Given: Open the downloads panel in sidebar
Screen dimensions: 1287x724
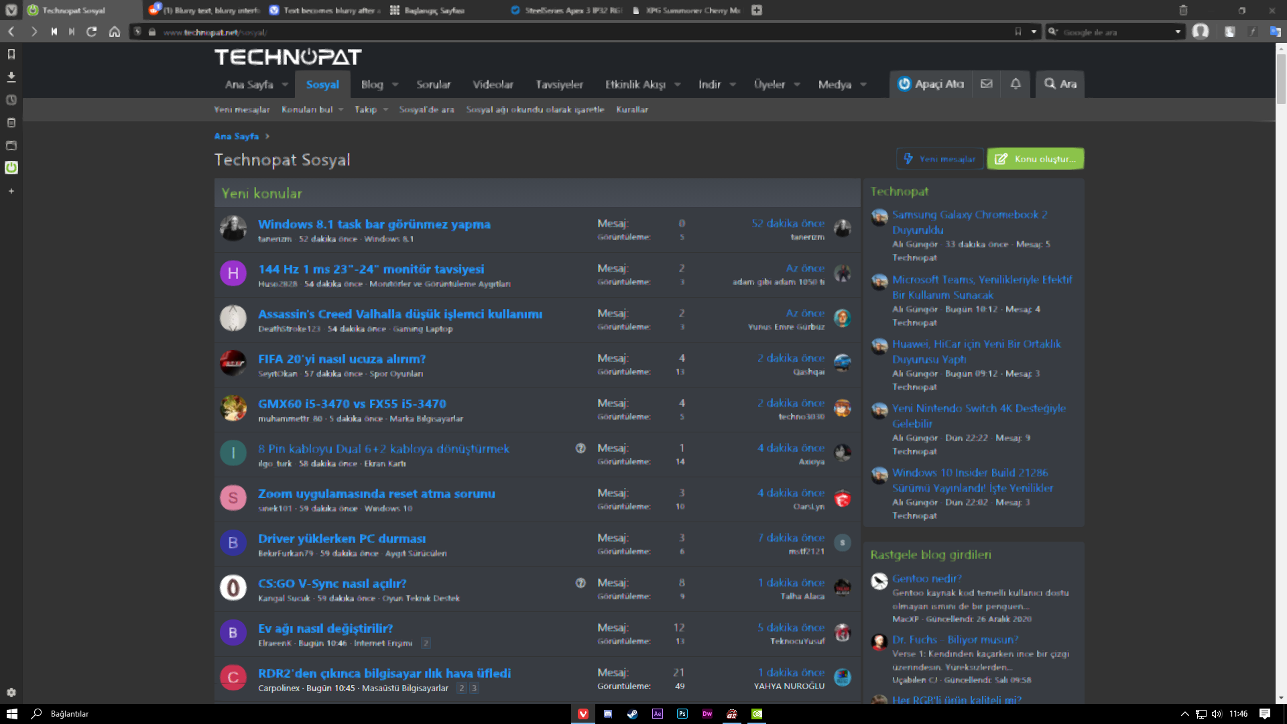Looking at the screenshot, I should coord(11,76).
